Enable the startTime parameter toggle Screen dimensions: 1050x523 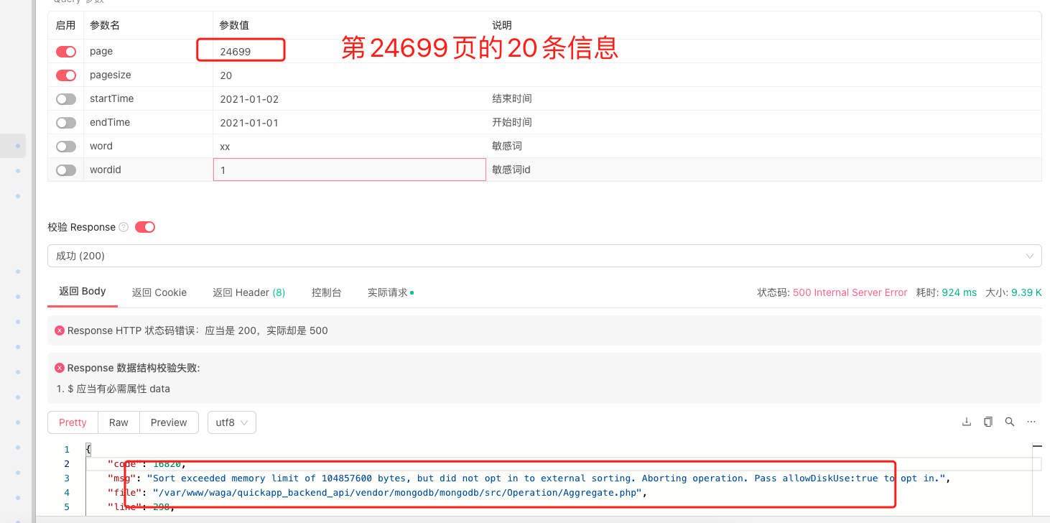65,98
